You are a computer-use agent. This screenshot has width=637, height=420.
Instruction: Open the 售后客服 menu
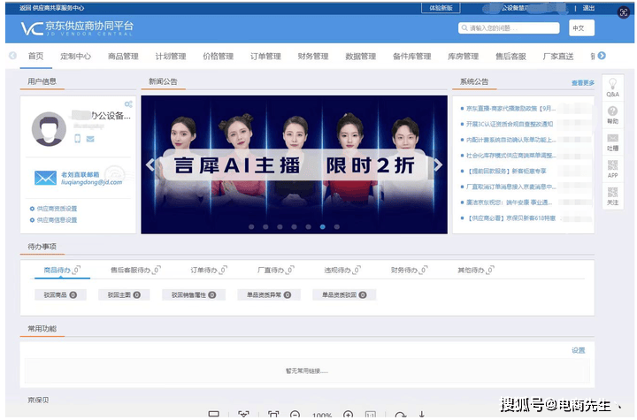point(510,56)
